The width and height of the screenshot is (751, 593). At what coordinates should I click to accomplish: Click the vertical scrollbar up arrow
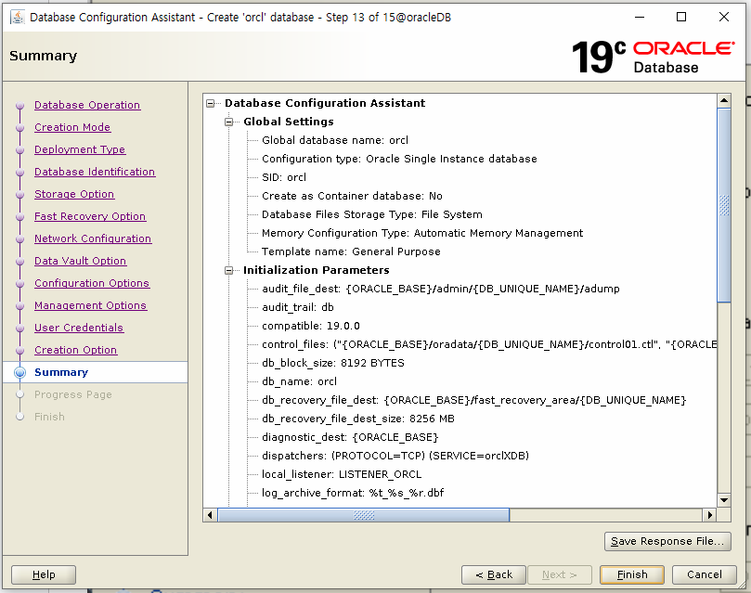tap(724, 100)
